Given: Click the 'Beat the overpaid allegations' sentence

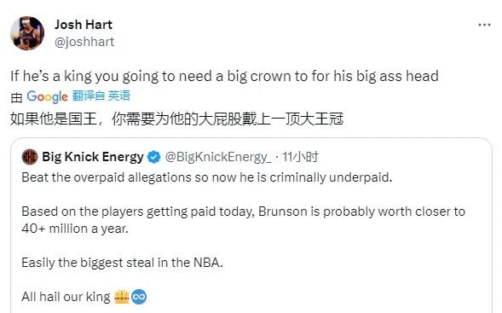Looking at the screenshot, I should click(207, 177).
